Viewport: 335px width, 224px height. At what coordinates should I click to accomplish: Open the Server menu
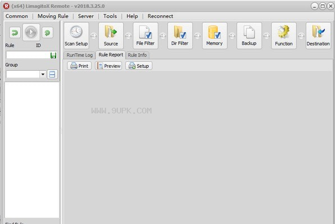click(x=86, y=16)
